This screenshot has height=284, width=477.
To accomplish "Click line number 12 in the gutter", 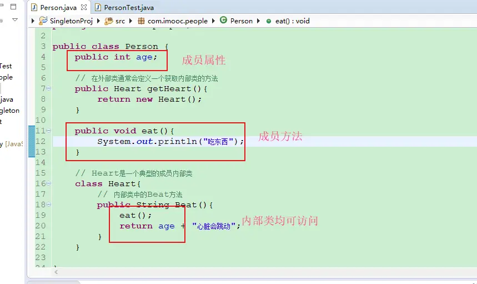I will pos(41,141).
